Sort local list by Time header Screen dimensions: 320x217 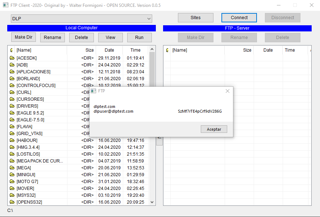coord(136,50)
